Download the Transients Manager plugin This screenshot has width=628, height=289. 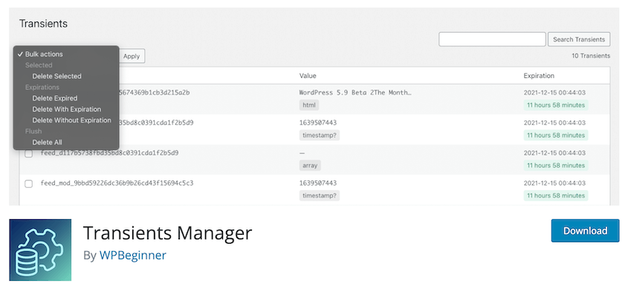[585, 230]
